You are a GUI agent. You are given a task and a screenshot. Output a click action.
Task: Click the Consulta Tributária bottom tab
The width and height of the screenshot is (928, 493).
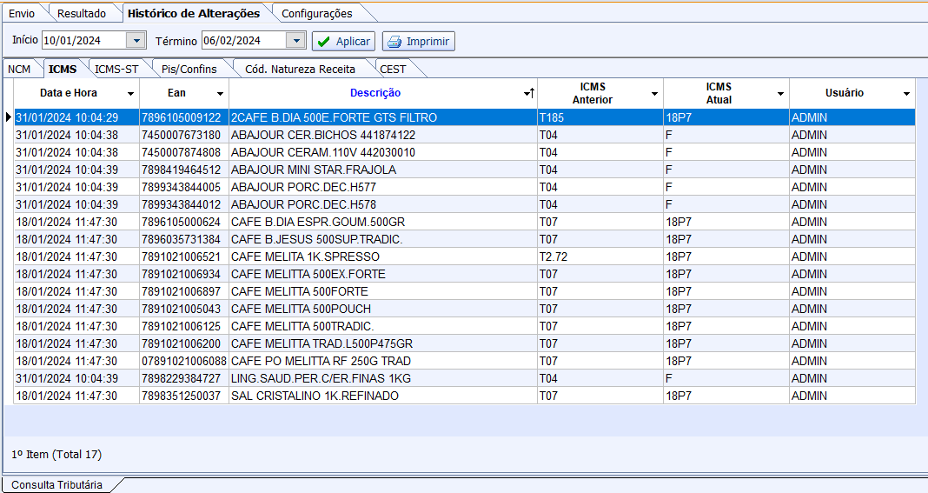click(56, 484)
